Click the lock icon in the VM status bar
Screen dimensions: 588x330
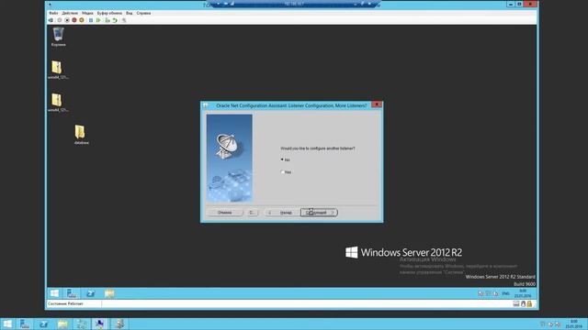pyautogui.click(x=529, y=303)
